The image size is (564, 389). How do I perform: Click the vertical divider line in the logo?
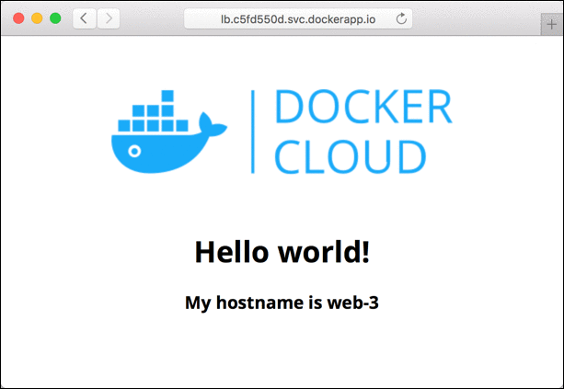pyautogui.click(x=253, y=132)
